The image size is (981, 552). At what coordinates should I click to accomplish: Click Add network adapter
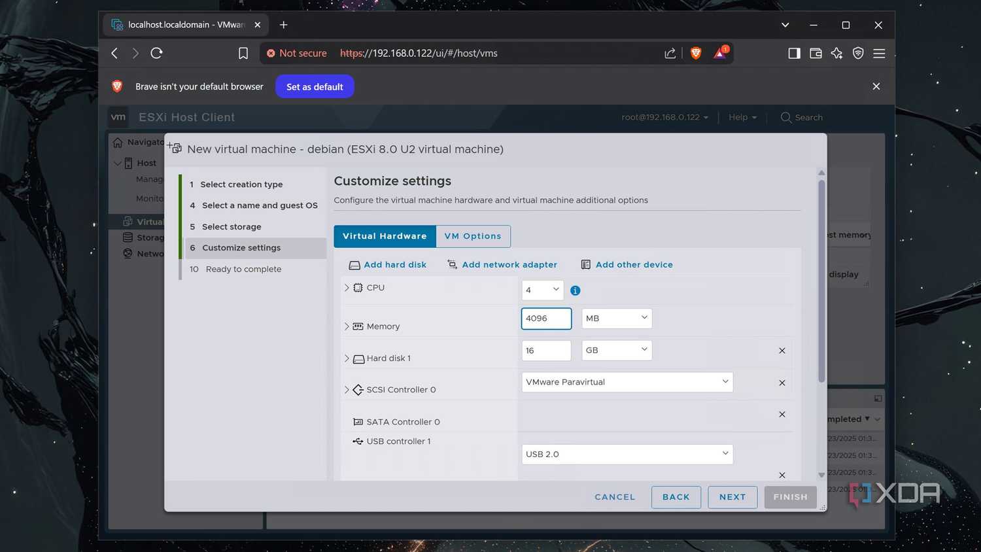click(x=502, y=265)
